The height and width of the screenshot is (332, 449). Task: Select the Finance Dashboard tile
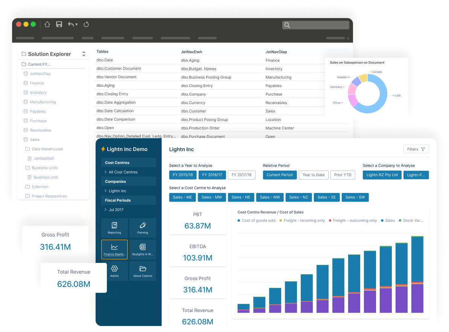(114, 249)
